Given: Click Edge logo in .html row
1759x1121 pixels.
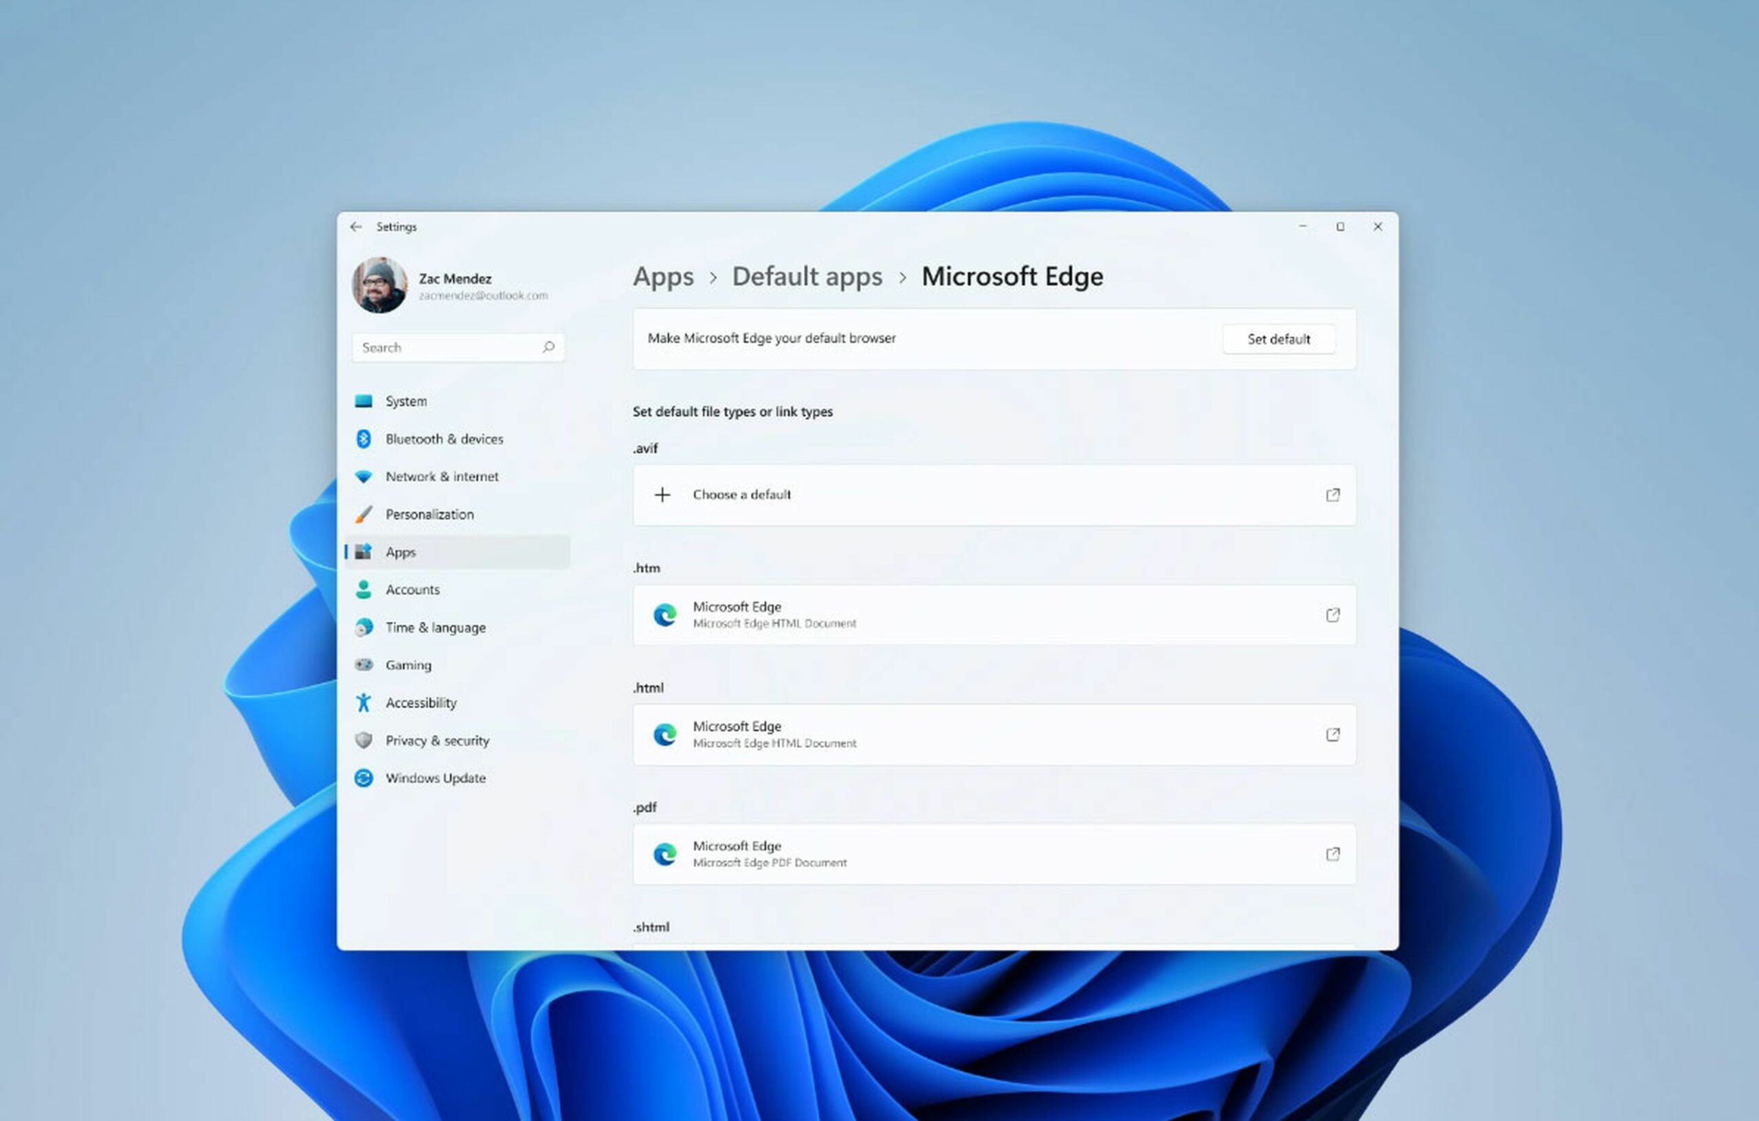Looking at the screenshot, I should (664, 735).
